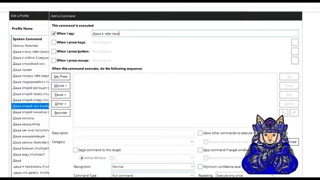Click the key assignment button for keys
Image resolution: width=320 pixels, height=180 pixels.
point(295,42)
